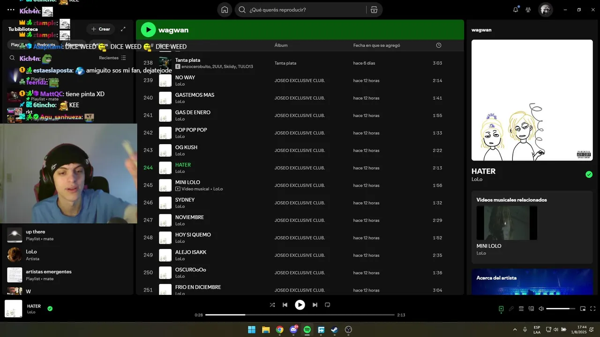Screen dimensions: 600x337
Task: Skip to next track
Action: [x=315, y=305]
